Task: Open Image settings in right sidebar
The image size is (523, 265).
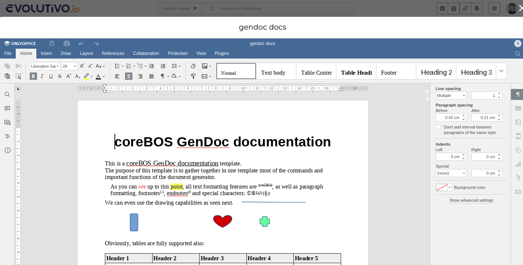Action: click(518, 122)
